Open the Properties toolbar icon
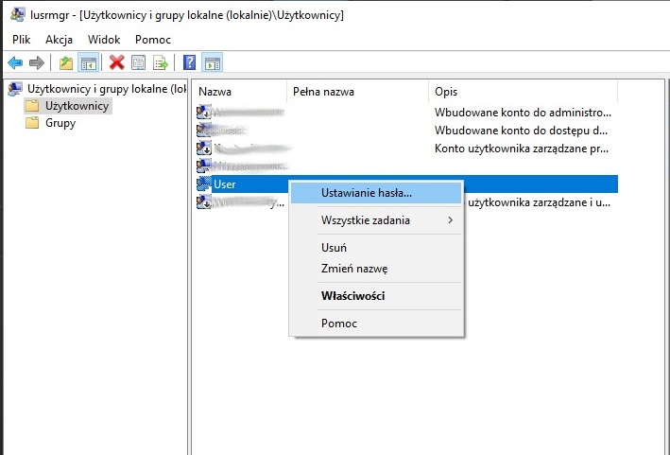The width and height of the screenshot is (670, 455). tap(139, 62)
